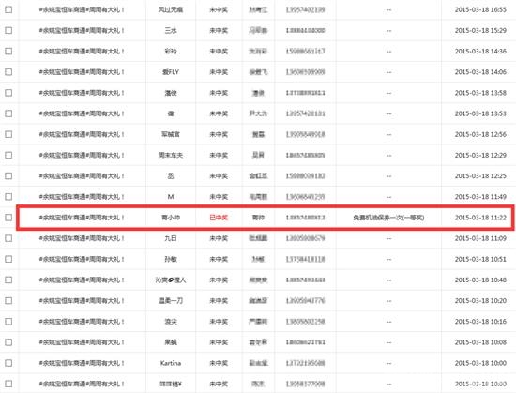Click the prize description in the highlighted row

388,218
